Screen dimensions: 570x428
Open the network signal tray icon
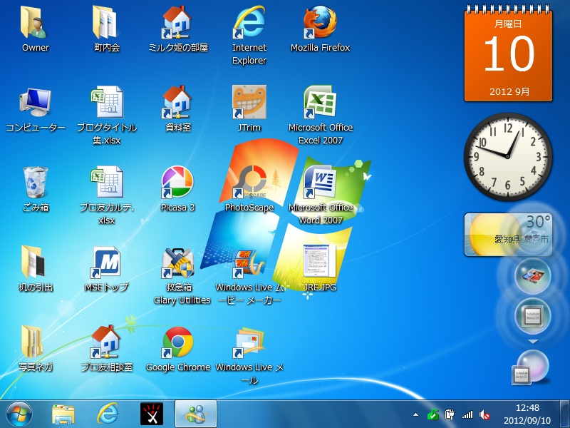pos(467,414)
